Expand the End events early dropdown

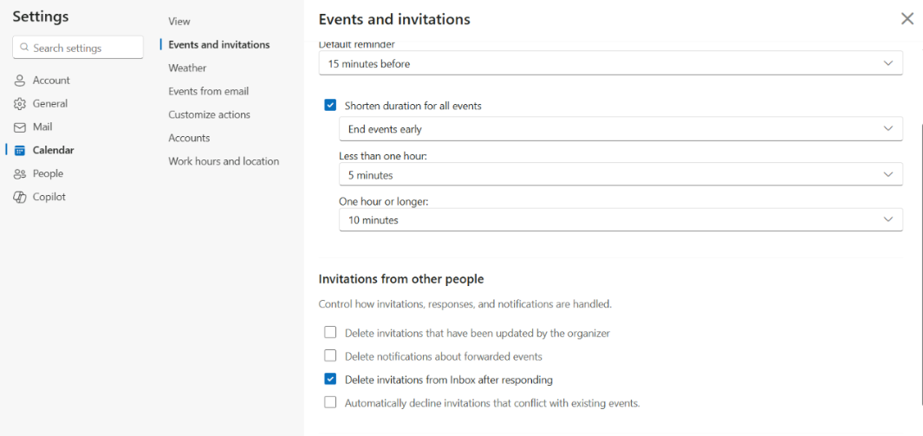[x=621, y=129]
